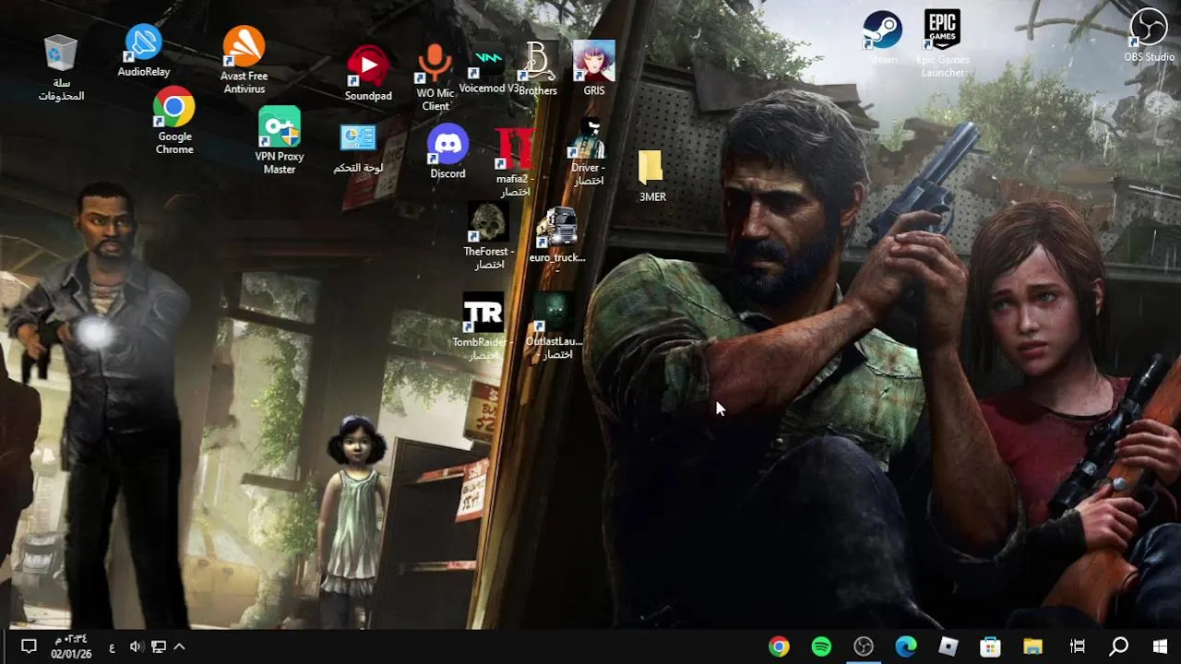This screenshot has width=1181, height=664.
Task: Launch the Soundpad desktop shortcut
Action: coord(368,73)
